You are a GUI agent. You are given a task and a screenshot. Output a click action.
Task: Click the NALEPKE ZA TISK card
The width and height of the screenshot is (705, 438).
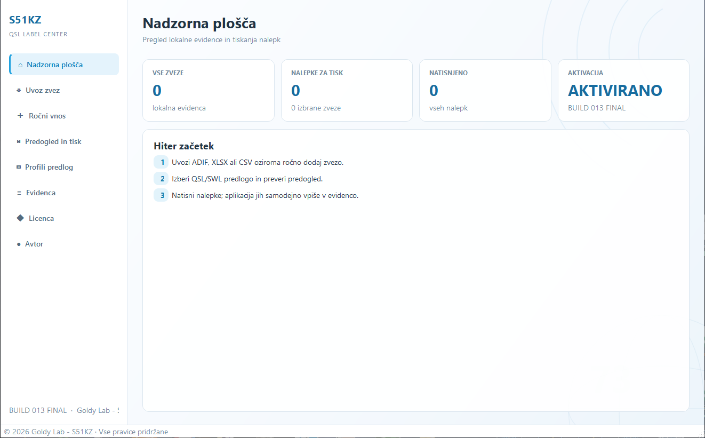pyautogui.click(x=347, y=90)
